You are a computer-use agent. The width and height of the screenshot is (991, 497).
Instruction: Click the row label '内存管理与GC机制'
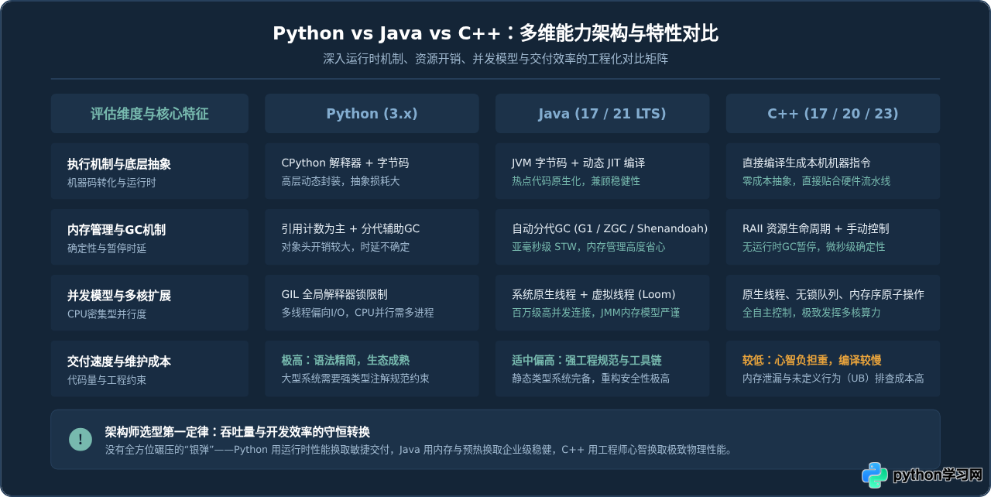click(116, 230)
